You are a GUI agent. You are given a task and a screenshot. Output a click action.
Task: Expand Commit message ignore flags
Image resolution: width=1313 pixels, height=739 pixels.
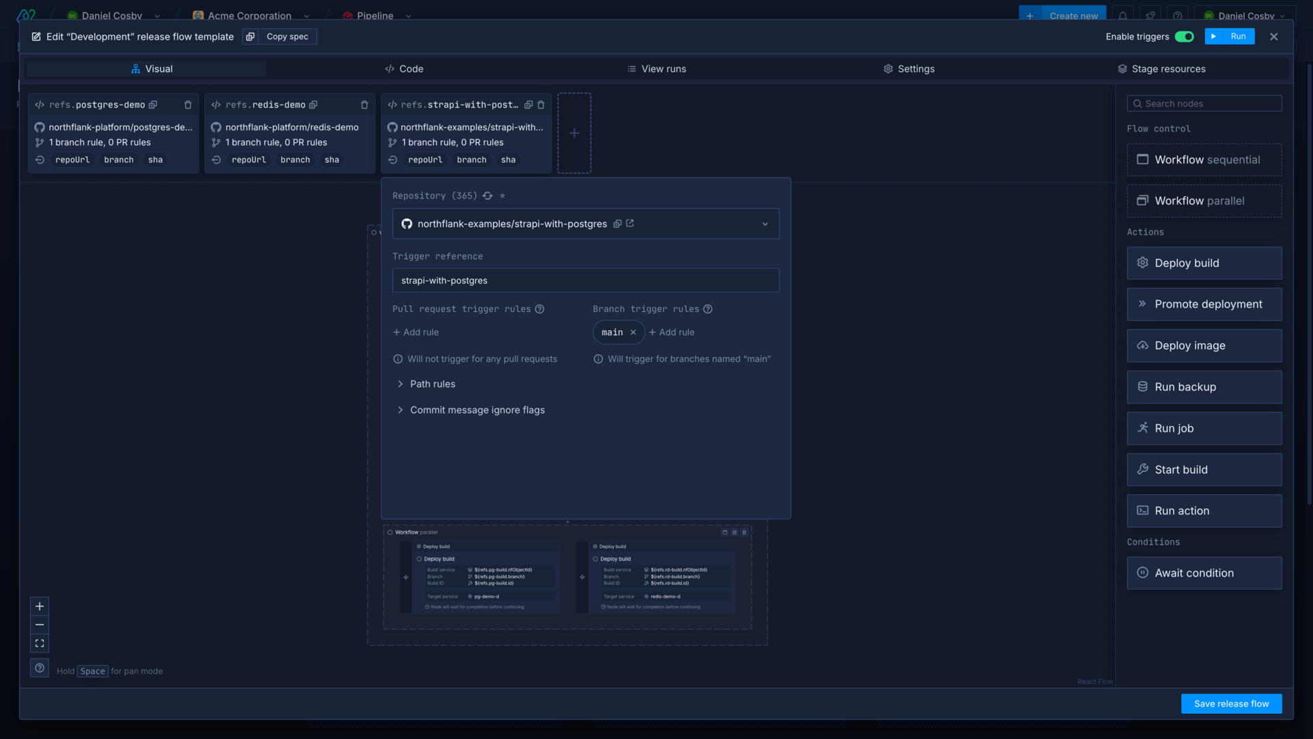tap(470, 411)
